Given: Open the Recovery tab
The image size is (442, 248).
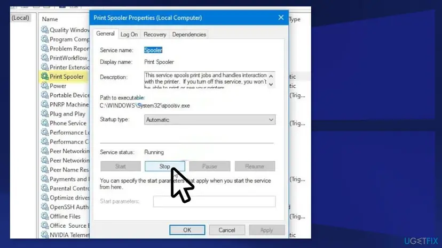Looking at the screenshot, I should (155, 34).
